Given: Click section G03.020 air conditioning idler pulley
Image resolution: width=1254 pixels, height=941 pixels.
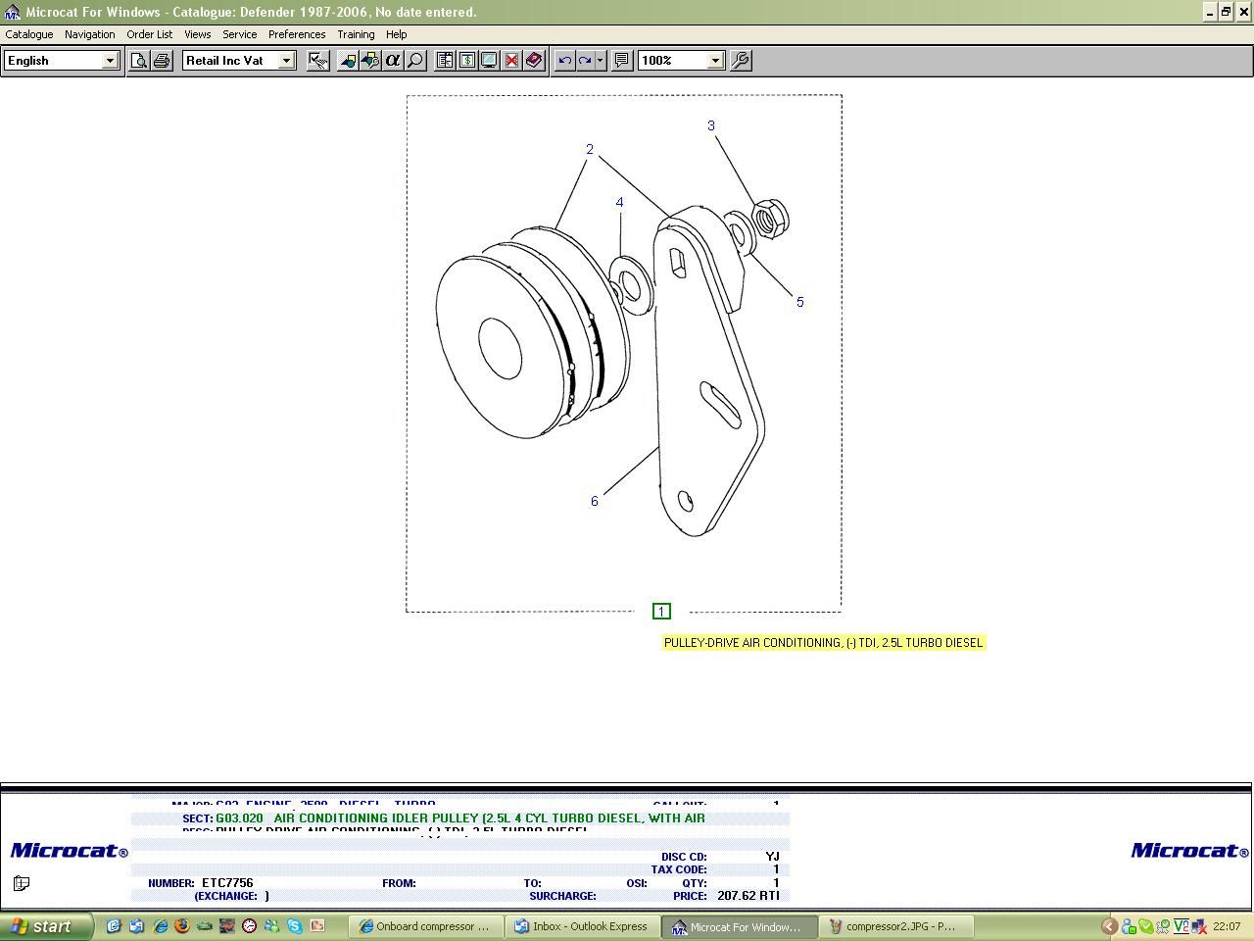Looking at the screenshot, I should (460, 817).
